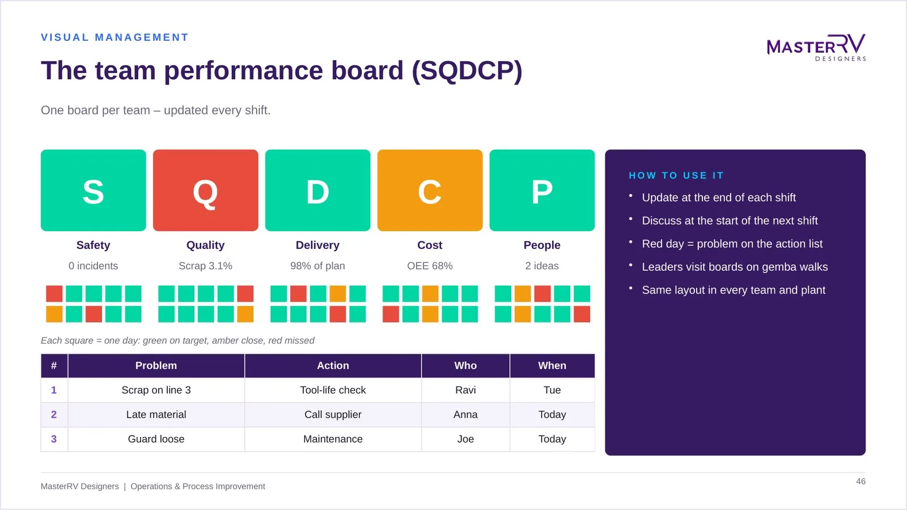
Task: Click the green P People tile
Action: point(542,190)
